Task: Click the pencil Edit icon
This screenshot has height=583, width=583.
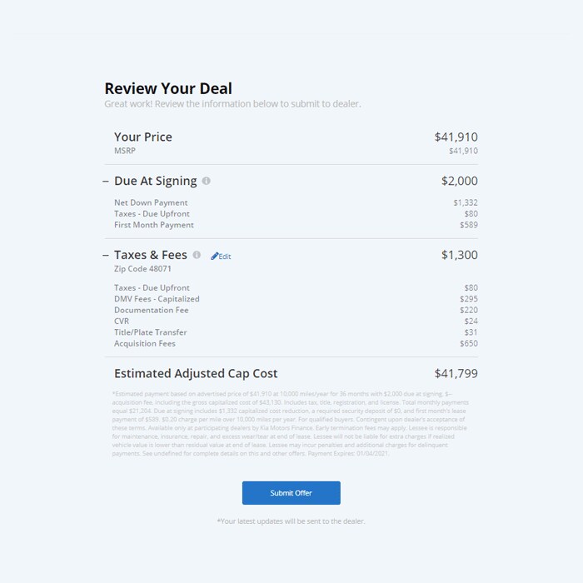Action: [x=215, y=257]
